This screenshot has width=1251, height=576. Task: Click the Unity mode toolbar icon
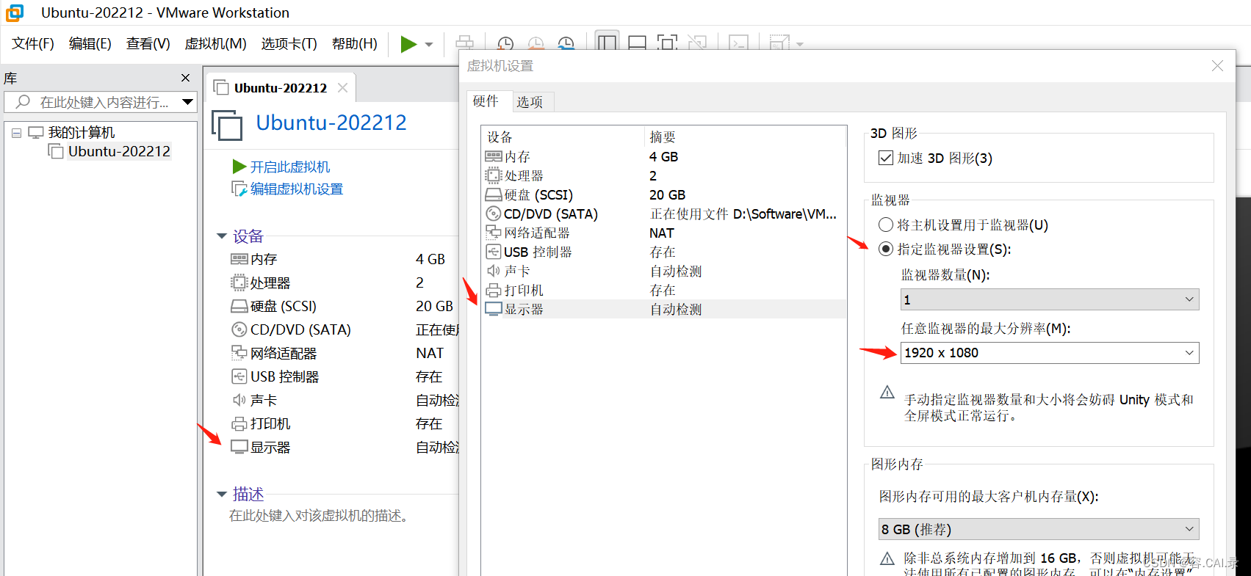click(x=697, y=43)
